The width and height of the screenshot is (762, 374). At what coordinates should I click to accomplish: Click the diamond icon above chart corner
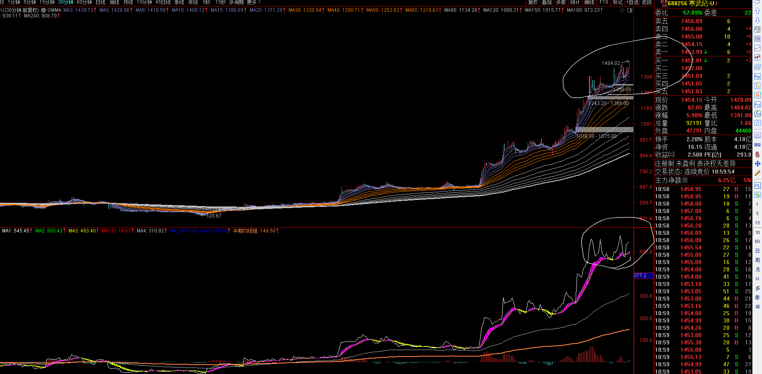[x=622, y=10]
